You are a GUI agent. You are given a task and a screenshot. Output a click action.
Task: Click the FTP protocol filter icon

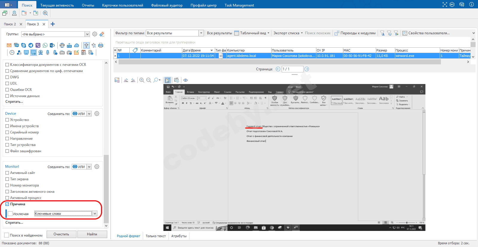click(69, 45)
